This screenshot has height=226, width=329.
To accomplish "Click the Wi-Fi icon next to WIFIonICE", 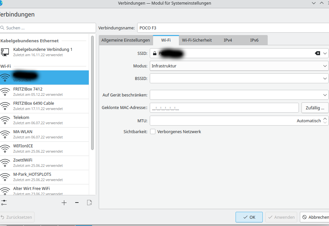I will coord(5,149).
